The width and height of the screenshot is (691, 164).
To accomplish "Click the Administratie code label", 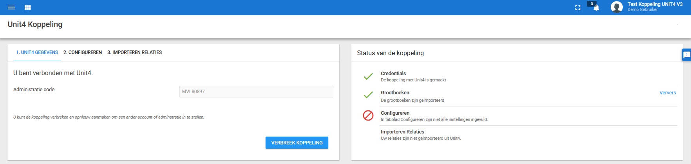I will click(34, 90).
